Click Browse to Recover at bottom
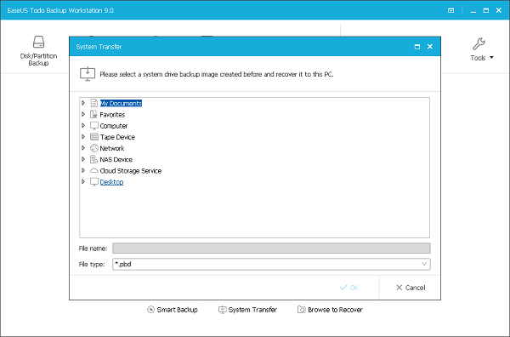Image resolution: width=510 pixels, height=337 pixels. point(330,310)
